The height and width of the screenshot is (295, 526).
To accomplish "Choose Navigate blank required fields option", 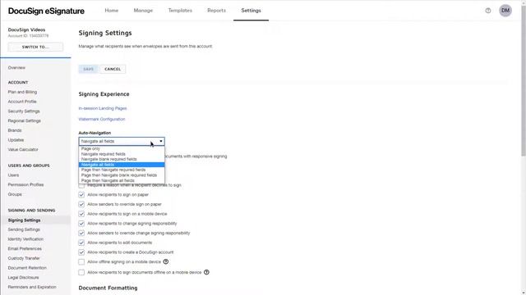I will [122, 159].
